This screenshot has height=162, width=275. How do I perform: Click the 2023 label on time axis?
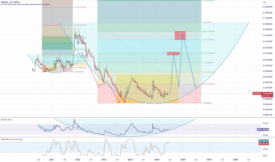[x=104, y=160]
